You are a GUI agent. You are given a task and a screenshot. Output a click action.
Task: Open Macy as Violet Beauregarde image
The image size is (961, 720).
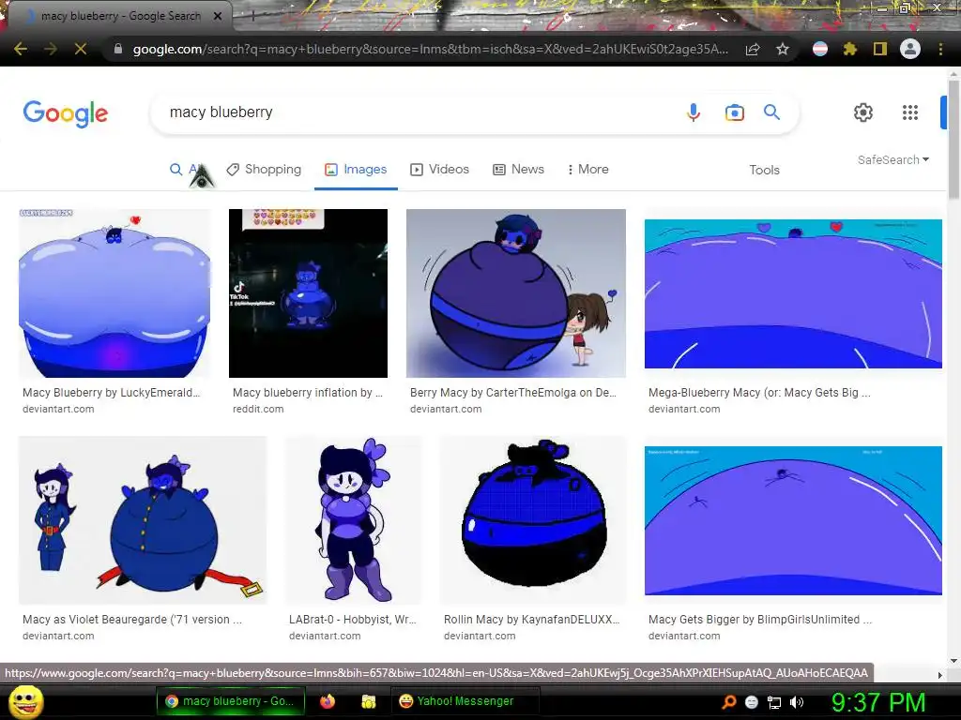[x=143, y=520]
